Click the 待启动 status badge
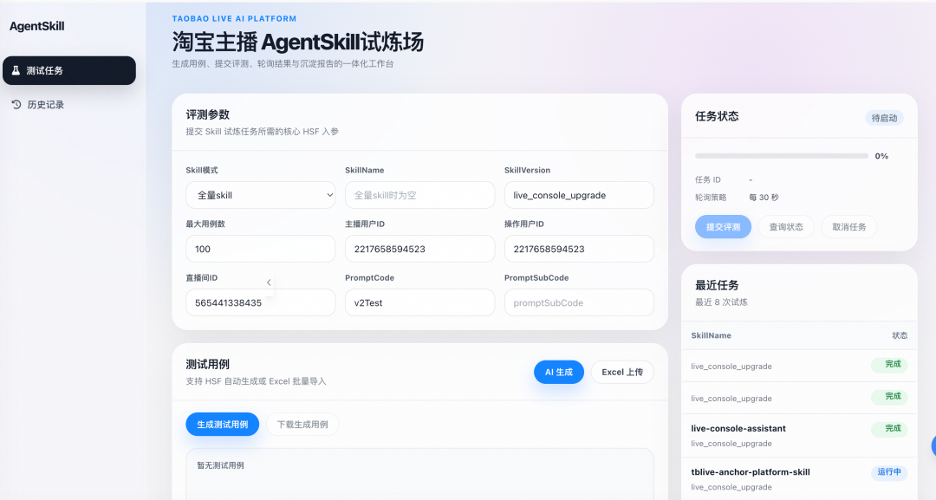 pos(884,118)
